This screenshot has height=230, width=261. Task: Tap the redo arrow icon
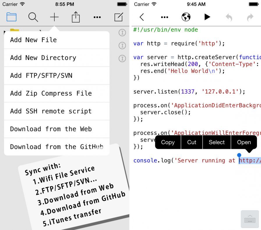[x=250, y=18]
